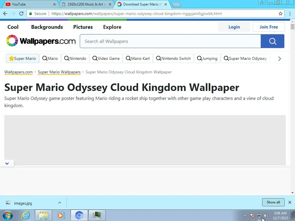Viewport: 295px width, 221px height.
Task: Open Windows Start menu
Action: [8, 215]
